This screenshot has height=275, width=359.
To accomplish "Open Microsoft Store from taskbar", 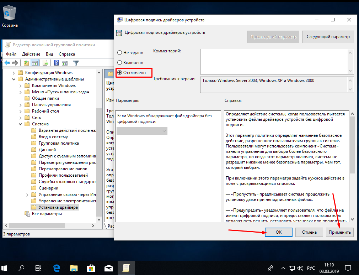I will point(91,268).
